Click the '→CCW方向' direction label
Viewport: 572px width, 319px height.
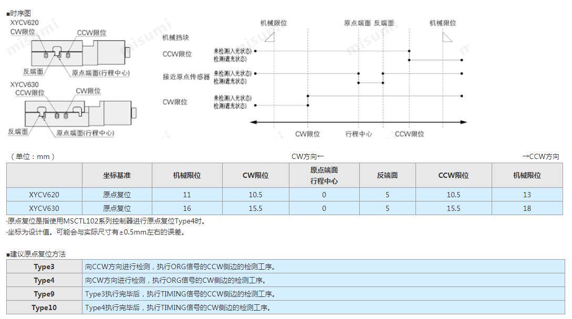point(540,156)
